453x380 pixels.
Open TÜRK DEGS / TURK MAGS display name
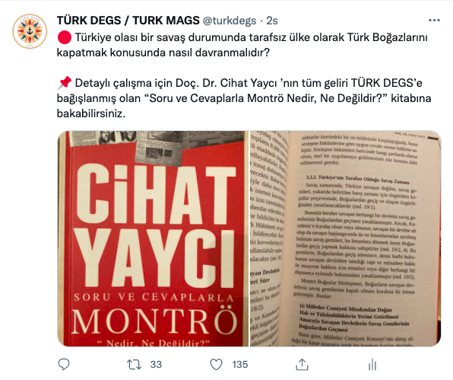point(128,21)
